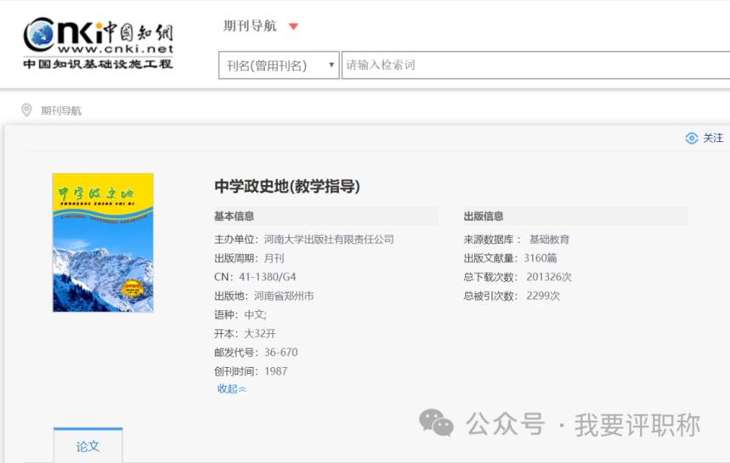
Task: Switch to the 论文 tab
Action: click(88, 445)
